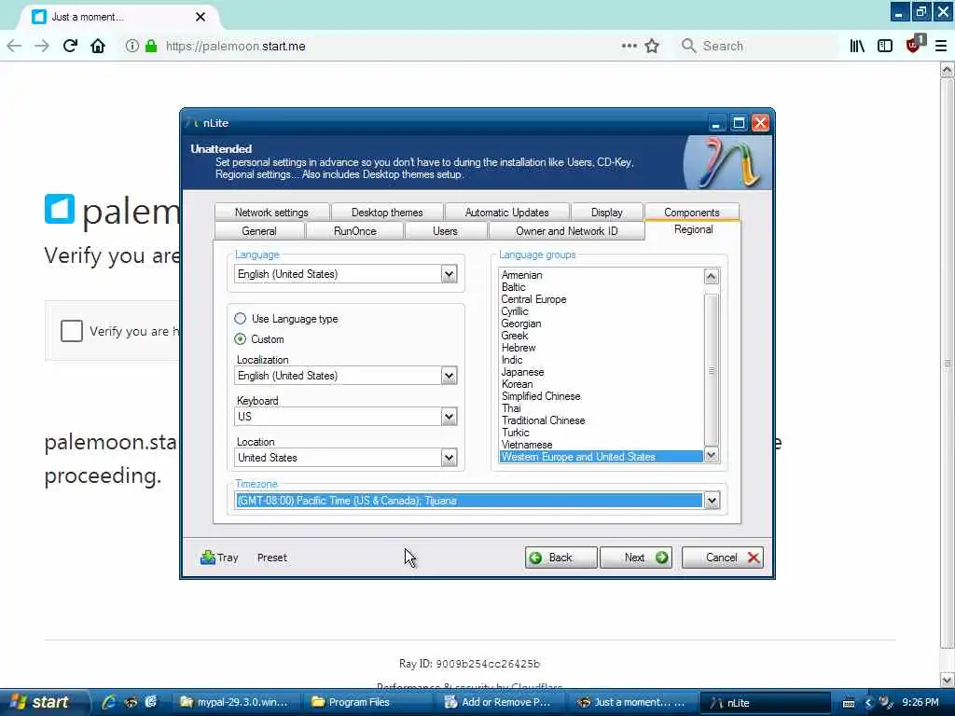Viewport: 955px width, 716px height.
Task: Open the browser Library icon
Action: (x=857, y=46)
